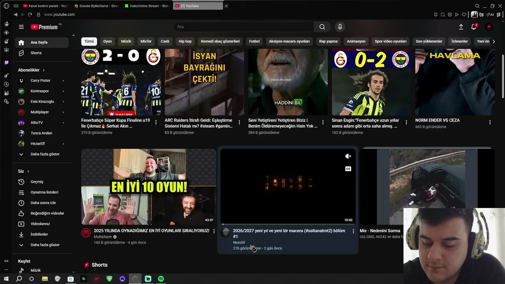Open options for Fenerbahçe Süper Kupa video
The image size is (505, 284).
(x=156, y=122)
